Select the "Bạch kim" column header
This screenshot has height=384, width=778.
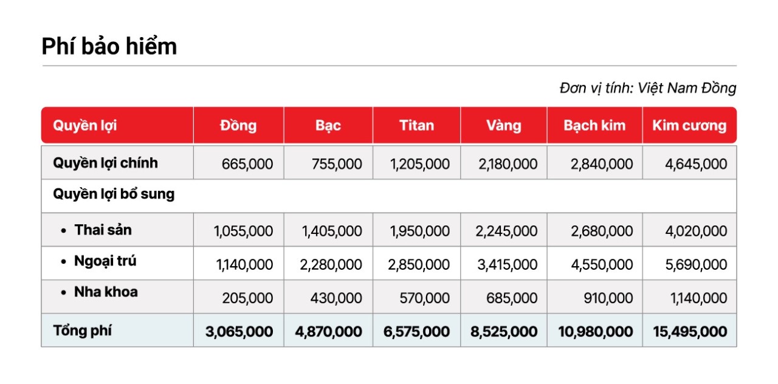click(594, 126)
